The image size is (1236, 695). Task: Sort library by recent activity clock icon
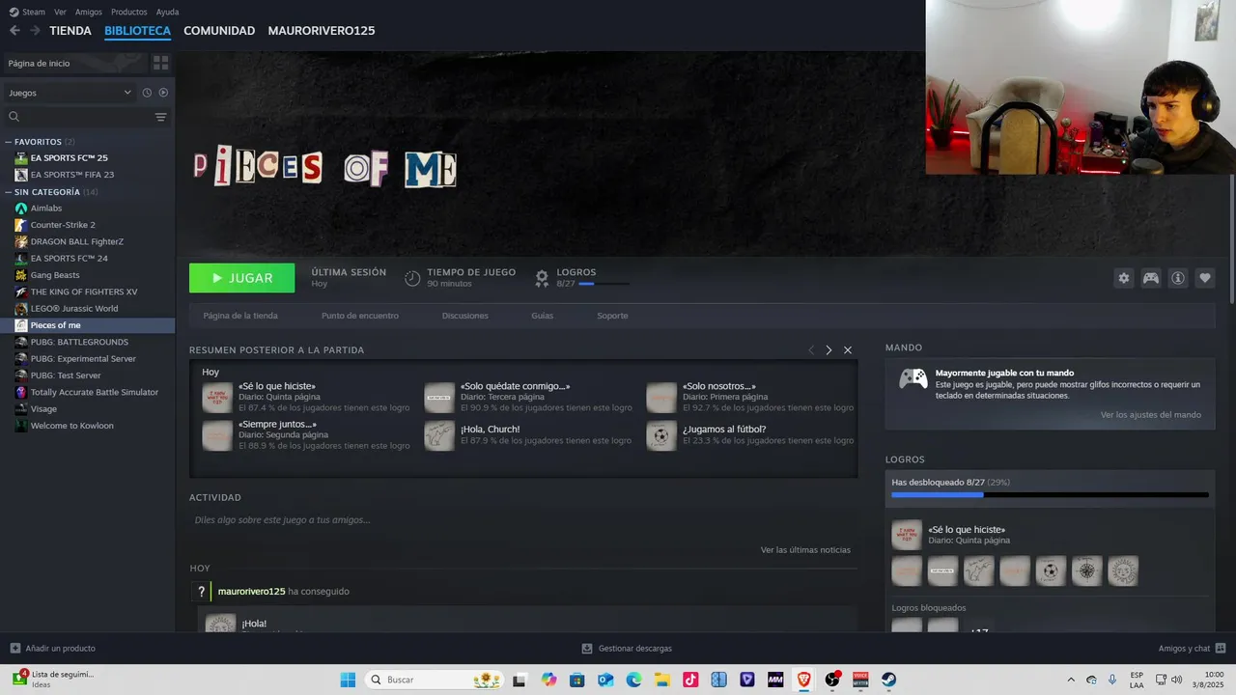tap(147, 93)
